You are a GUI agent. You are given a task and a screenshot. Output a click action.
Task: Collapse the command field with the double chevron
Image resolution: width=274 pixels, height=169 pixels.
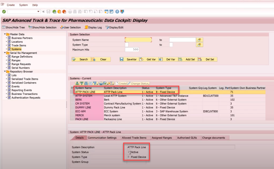click(43, 12)
